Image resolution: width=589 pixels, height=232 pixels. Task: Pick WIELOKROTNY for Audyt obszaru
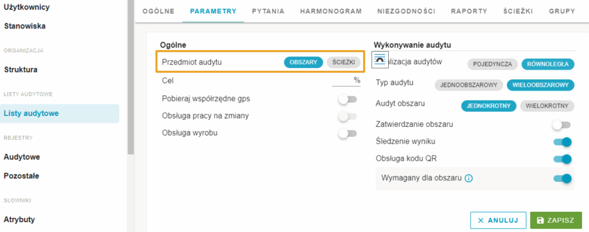[547, 106]
